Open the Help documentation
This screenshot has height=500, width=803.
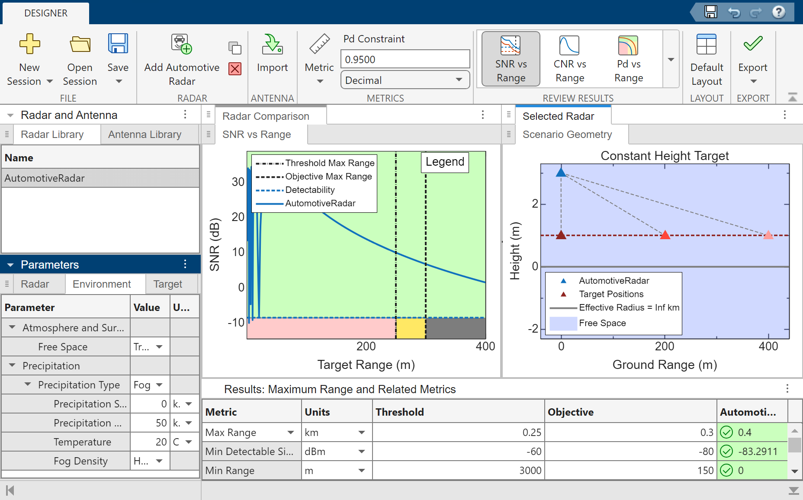tap(778, 12)
